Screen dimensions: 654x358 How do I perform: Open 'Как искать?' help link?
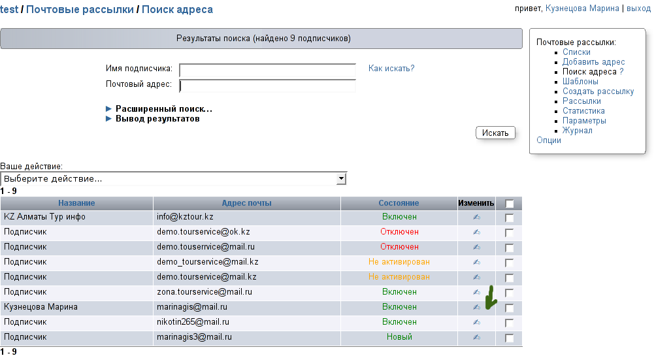coord(391,69)
